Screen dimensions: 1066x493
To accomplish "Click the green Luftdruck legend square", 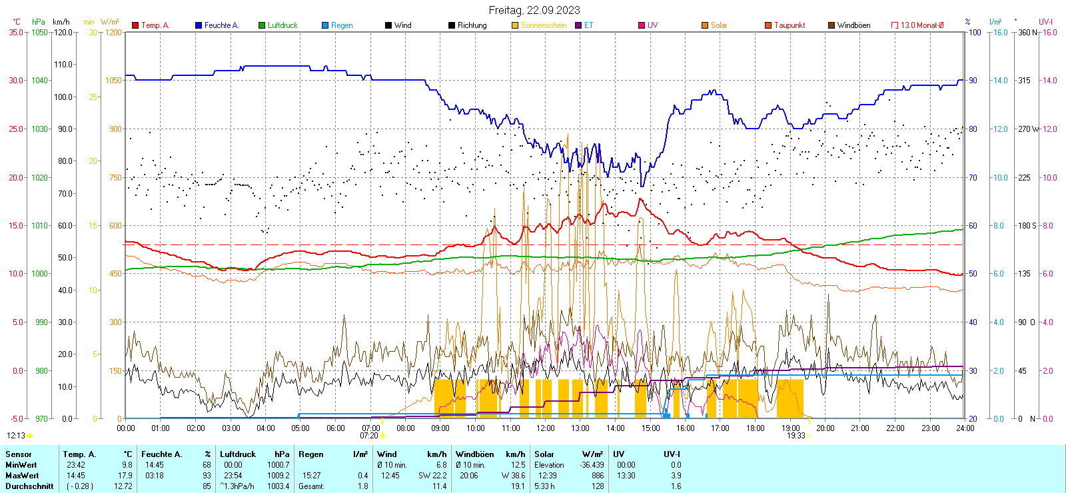I will (x=262, y=25).
